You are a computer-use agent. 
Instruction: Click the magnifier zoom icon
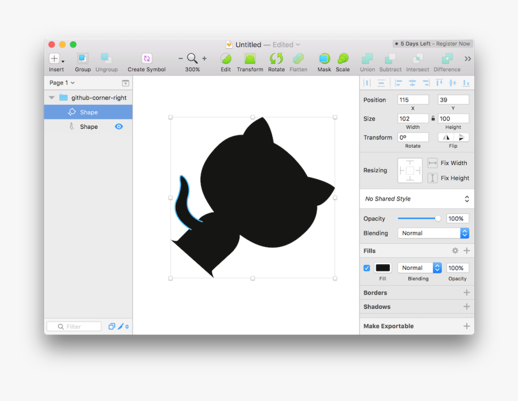[x=192, y=58]
